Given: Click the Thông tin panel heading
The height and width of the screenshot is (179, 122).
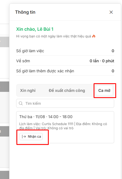Looking at the screenshot, I should point(25,12).
